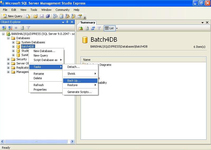Image resolution: width=211 pixels, height=150 pixels.
Task: Expand the Security folder node
Action: (8, 59)
